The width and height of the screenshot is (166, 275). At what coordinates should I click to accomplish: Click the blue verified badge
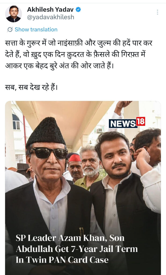[78, 9]
